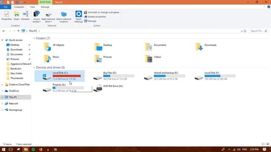Collapse the Quick access tree node
The width and height of the screenshot is (271, 152).
tap(2, 40)
